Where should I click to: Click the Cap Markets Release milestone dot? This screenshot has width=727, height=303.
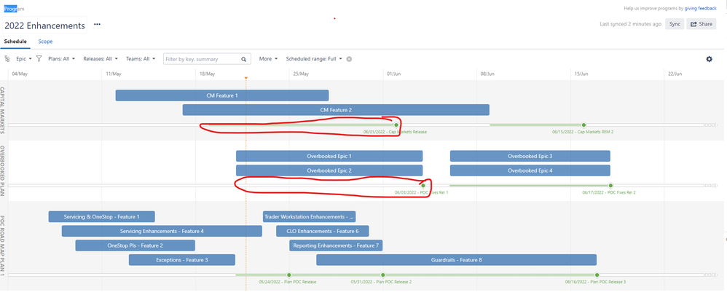[x=396, y=125]
